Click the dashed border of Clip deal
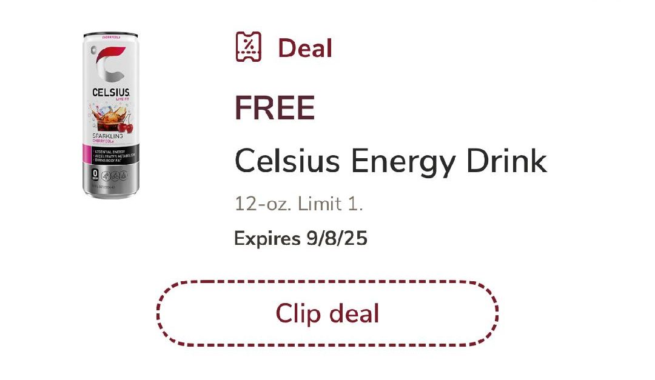655x380 pixels. (x=327, y=281)
